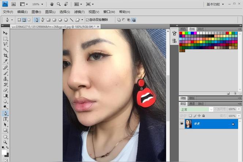This screenshot has height=162, width=243.
Task: Select the 背景 layer thumbnail
Action: (189, 124)
